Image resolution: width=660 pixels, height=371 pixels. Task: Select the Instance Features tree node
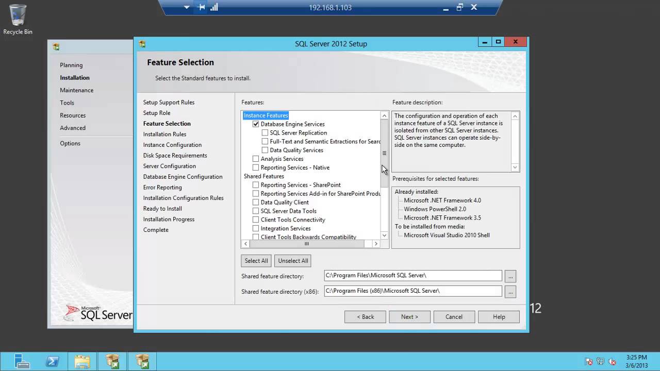pyautogui.click(x=266, y=115)
